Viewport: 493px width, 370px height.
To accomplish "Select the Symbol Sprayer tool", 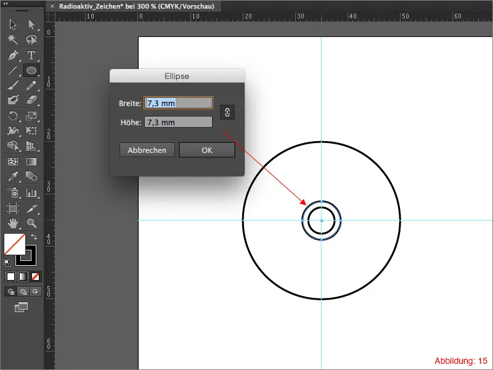I will (x=13, y=192).
